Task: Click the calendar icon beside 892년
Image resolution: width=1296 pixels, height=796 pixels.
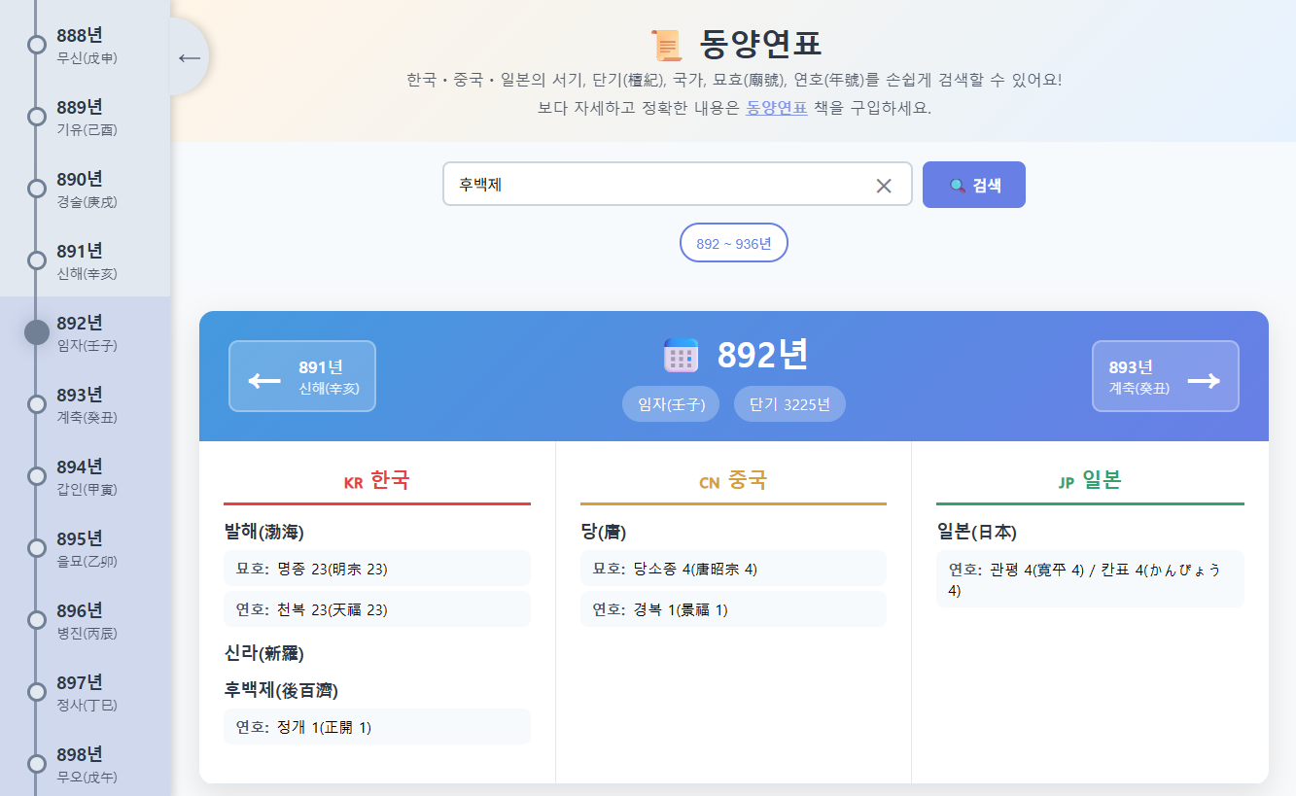Action: coord(681,356)
